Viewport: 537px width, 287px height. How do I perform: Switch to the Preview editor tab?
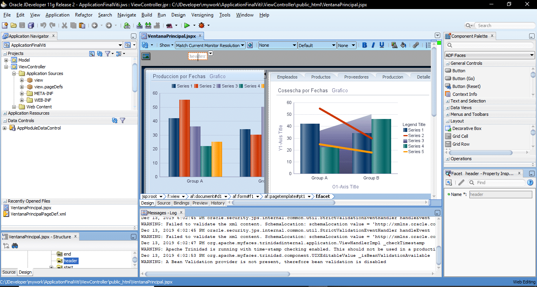(200, 203)
